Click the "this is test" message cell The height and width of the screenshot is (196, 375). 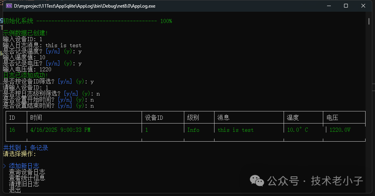(235, 130)
